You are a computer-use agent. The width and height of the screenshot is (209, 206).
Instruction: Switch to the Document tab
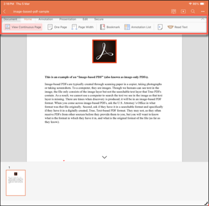tap(11, 19)
